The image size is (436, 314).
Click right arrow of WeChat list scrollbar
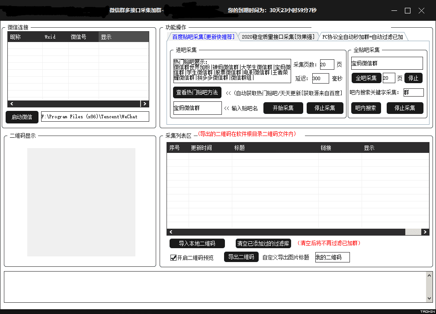(x=145, y=104)
